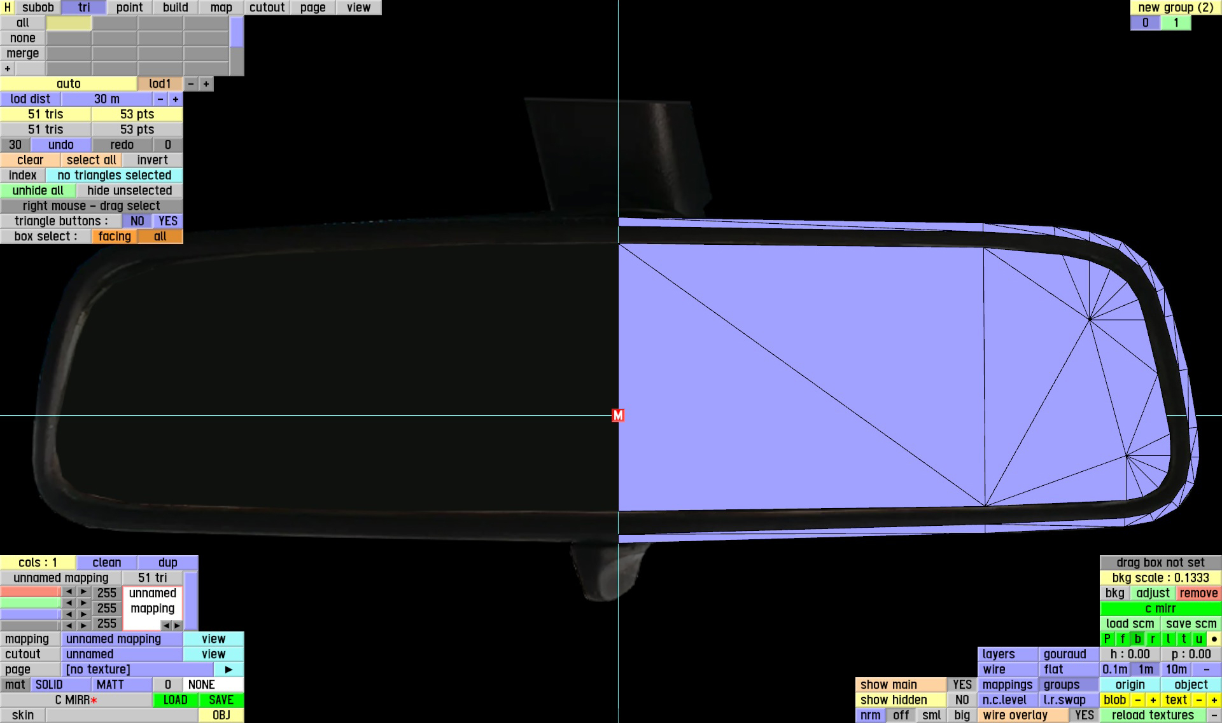Click the red M mirror marker

pyautogui.click(x=617, y=415)
